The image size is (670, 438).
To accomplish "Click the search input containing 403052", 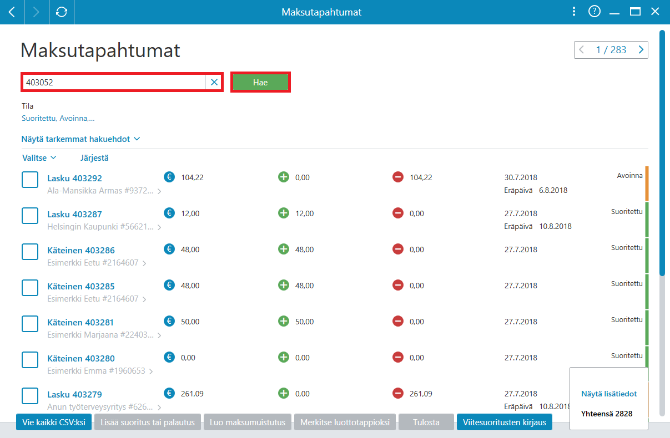I will pyautogui.click(x=114, y=82).
